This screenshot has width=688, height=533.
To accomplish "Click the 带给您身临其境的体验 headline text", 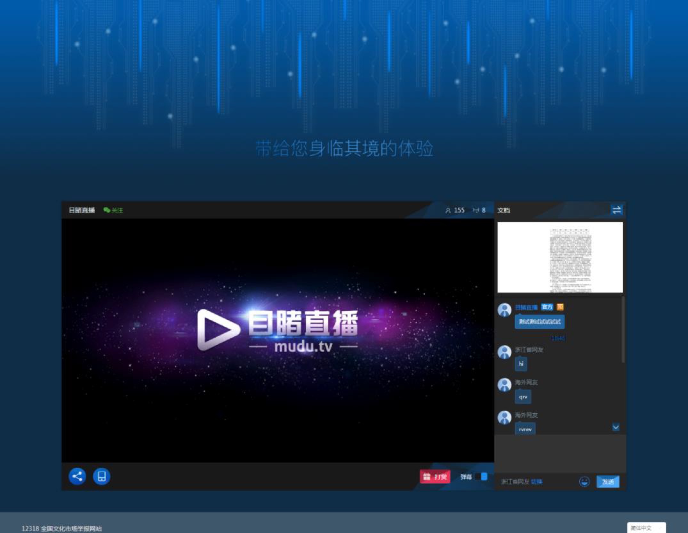I will 344,149.
